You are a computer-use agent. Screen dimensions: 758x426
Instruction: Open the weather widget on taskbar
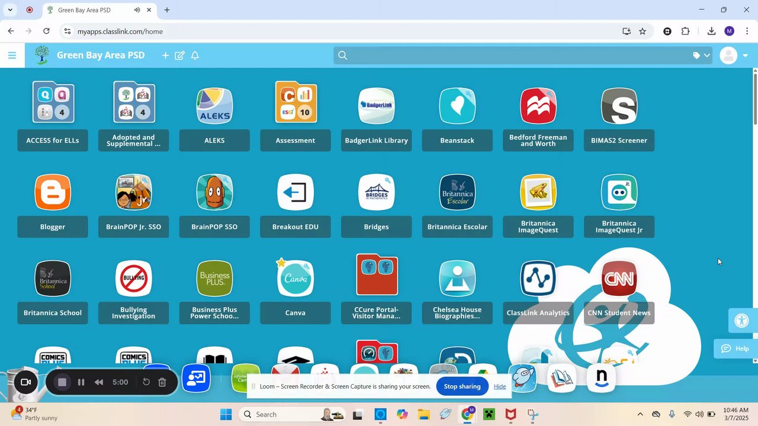[34, 414]
